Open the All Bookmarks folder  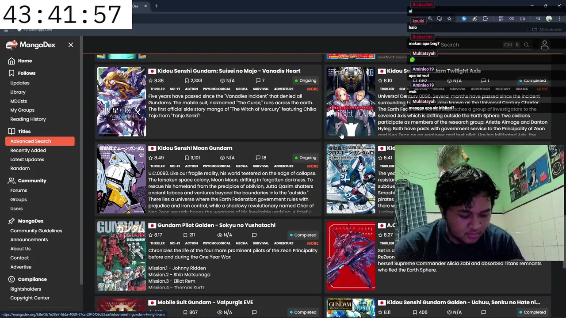click(547, 30)
